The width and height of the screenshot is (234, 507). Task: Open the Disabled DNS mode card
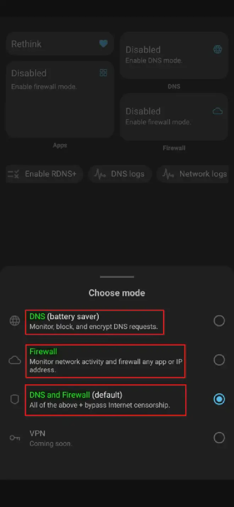pyautogui.click(x=174, y=55)
